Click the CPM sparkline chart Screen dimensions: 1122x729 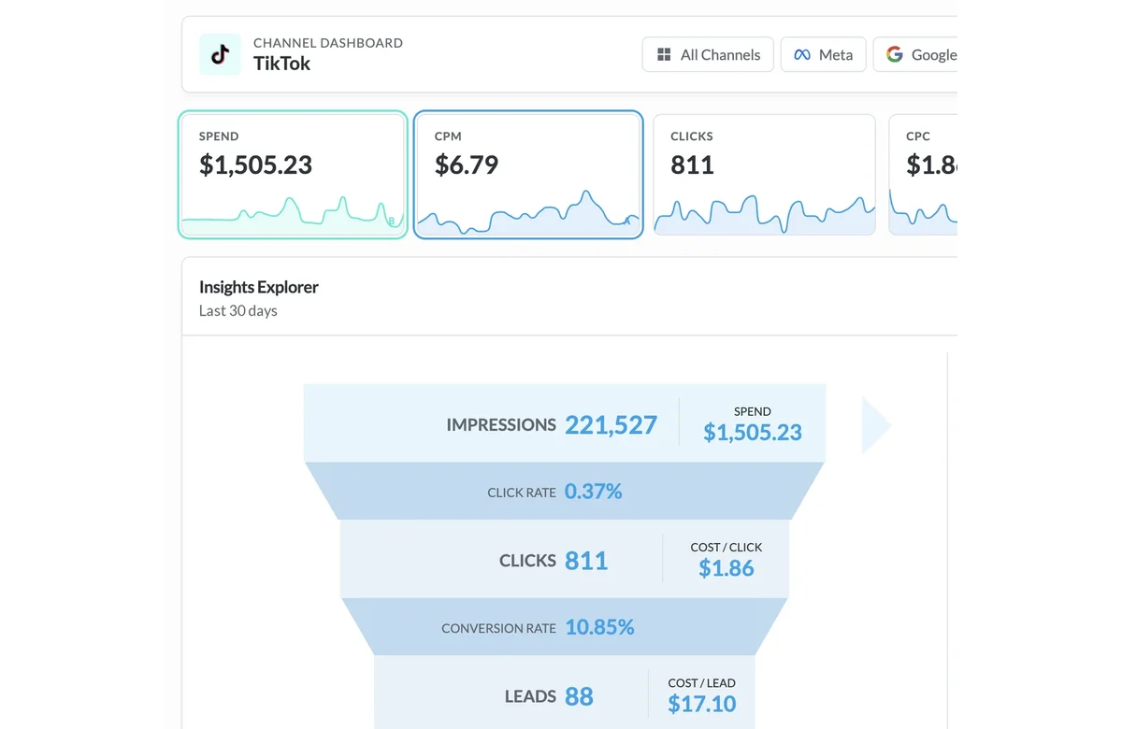(x=528, y=212)
